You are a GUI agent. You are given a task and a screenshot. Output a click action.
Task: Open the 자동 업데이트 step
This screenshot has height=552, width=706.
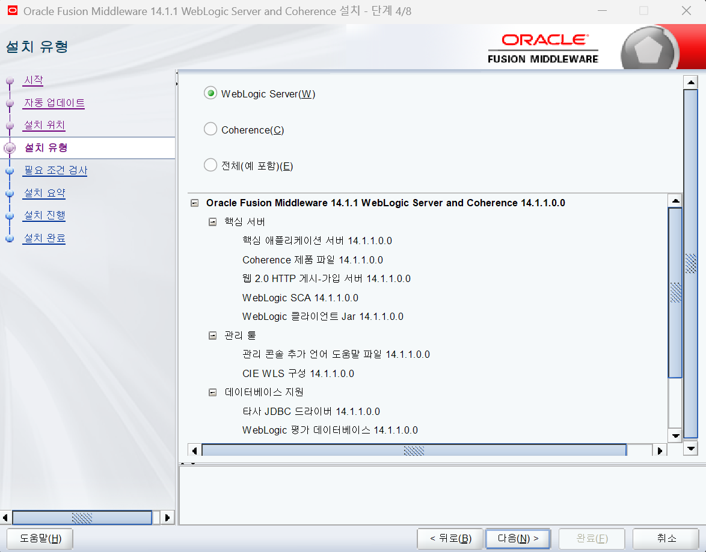[54, 103]
